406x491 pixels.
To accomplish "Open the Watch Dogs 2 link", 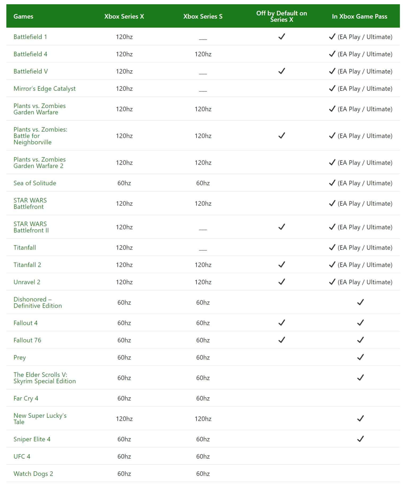I will pos(33,474).
